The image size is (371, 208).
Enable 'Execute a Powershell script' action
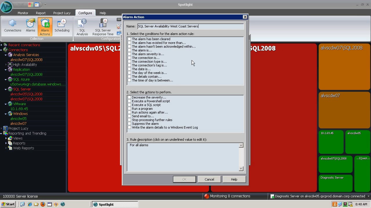coord(130,101)
